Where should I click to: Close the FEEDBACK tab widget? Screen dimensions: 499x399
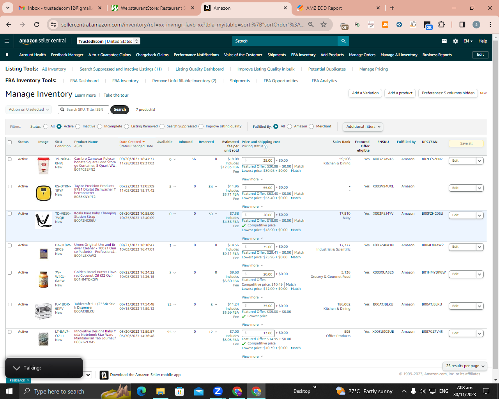click(x=28, y=380)
